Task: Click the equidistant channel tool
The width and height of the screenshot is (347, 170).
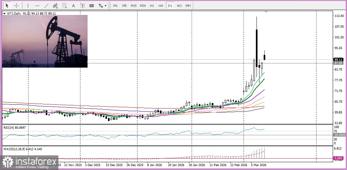Action: [55, 6]
